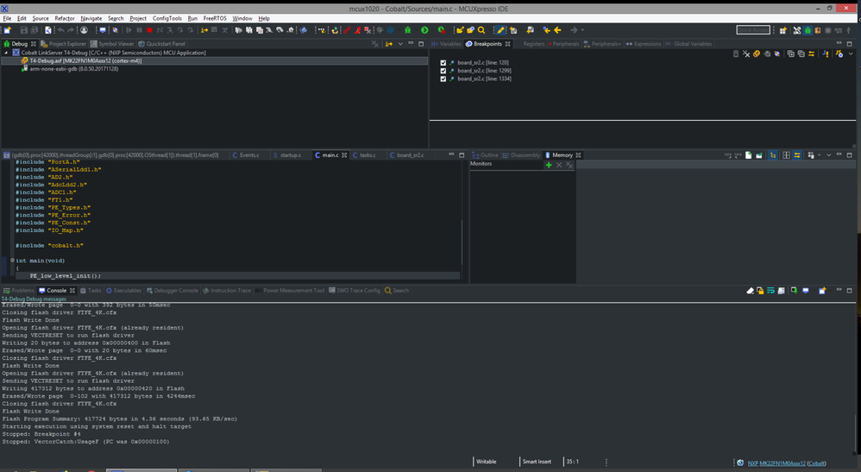This screenshot has width=861, height=472.
Task: Collapse the Cobalt LinkServer T4-Debug tree node
Action: pos(7,53)
